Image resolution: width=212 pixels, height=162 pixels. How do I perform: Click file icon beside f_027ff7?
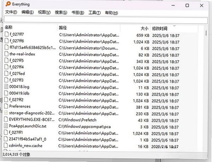[x=6, y=34]
